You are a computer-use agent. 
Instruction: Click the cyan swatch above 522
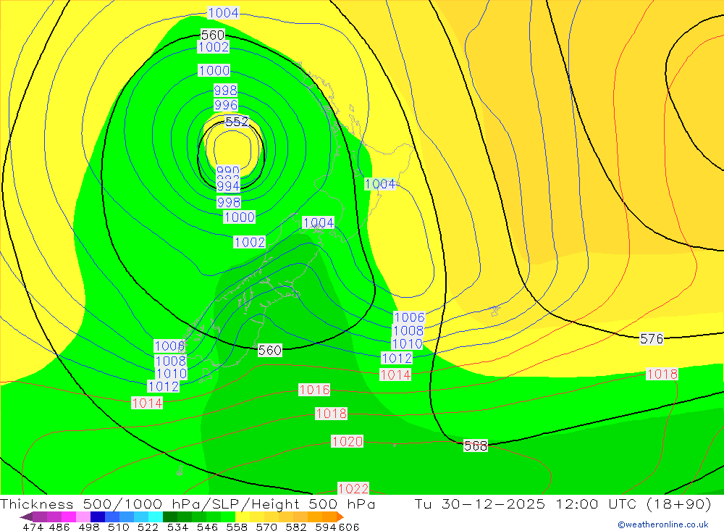(x=156, y=517)
